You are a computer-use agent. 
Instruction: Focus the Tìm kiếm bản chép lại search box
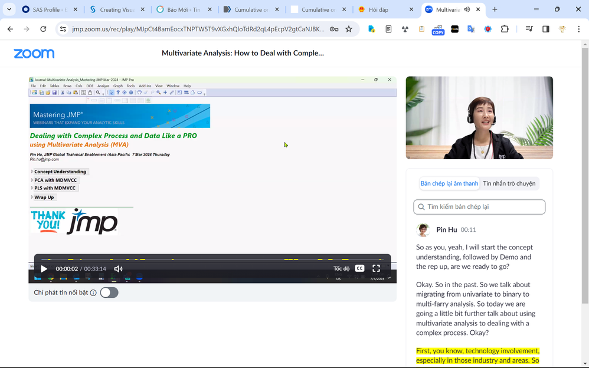(479, 207)
